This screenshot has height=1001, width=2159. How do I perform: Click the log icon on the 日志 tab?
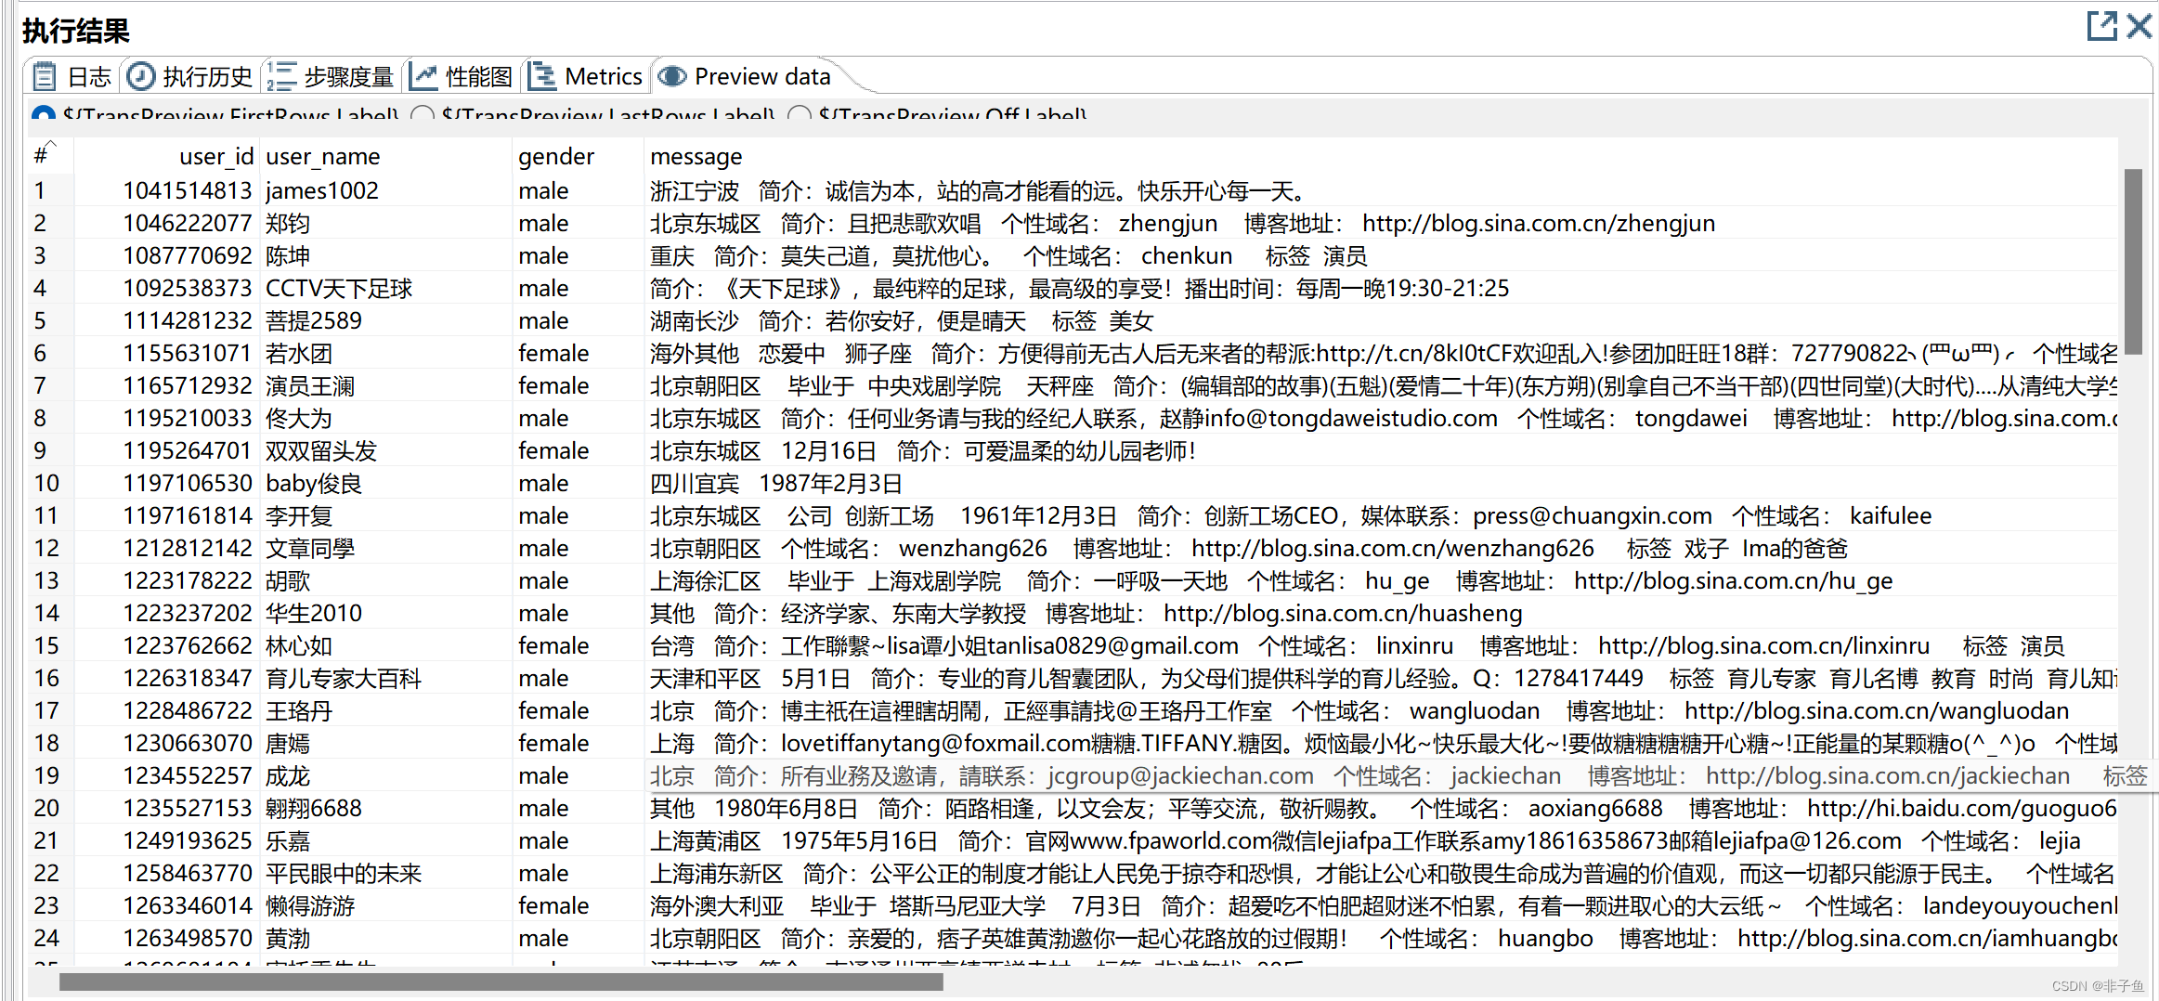point(44,75)
